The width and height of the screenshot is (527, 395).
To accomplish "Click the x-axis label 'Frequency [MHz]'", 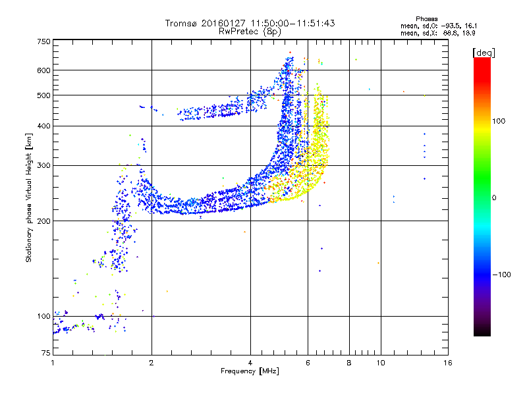I will [x=250, y=371].
